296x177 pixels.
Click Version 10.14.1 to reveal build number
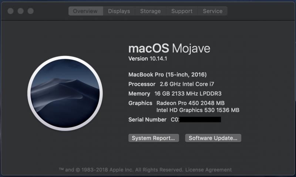[148, 59]
